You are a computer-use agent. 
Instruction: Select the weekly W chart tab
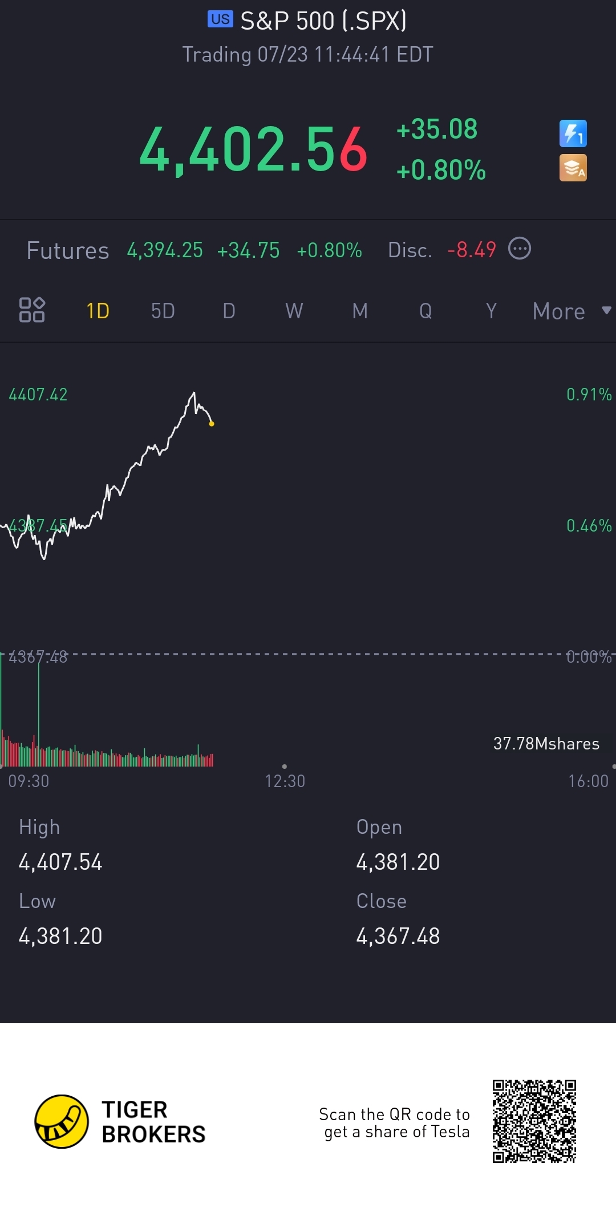(x=294, y=311)
